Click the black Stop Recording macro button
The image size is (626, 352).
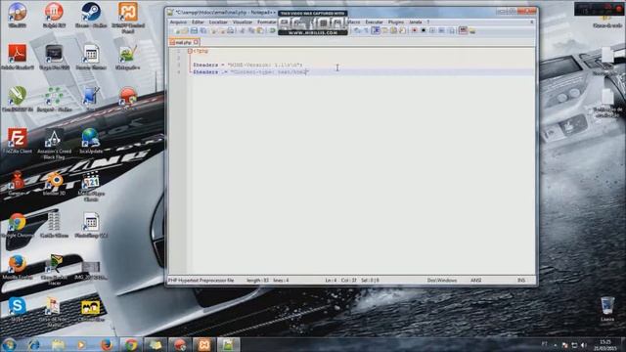pyautogui.click(x=424, y=30)
